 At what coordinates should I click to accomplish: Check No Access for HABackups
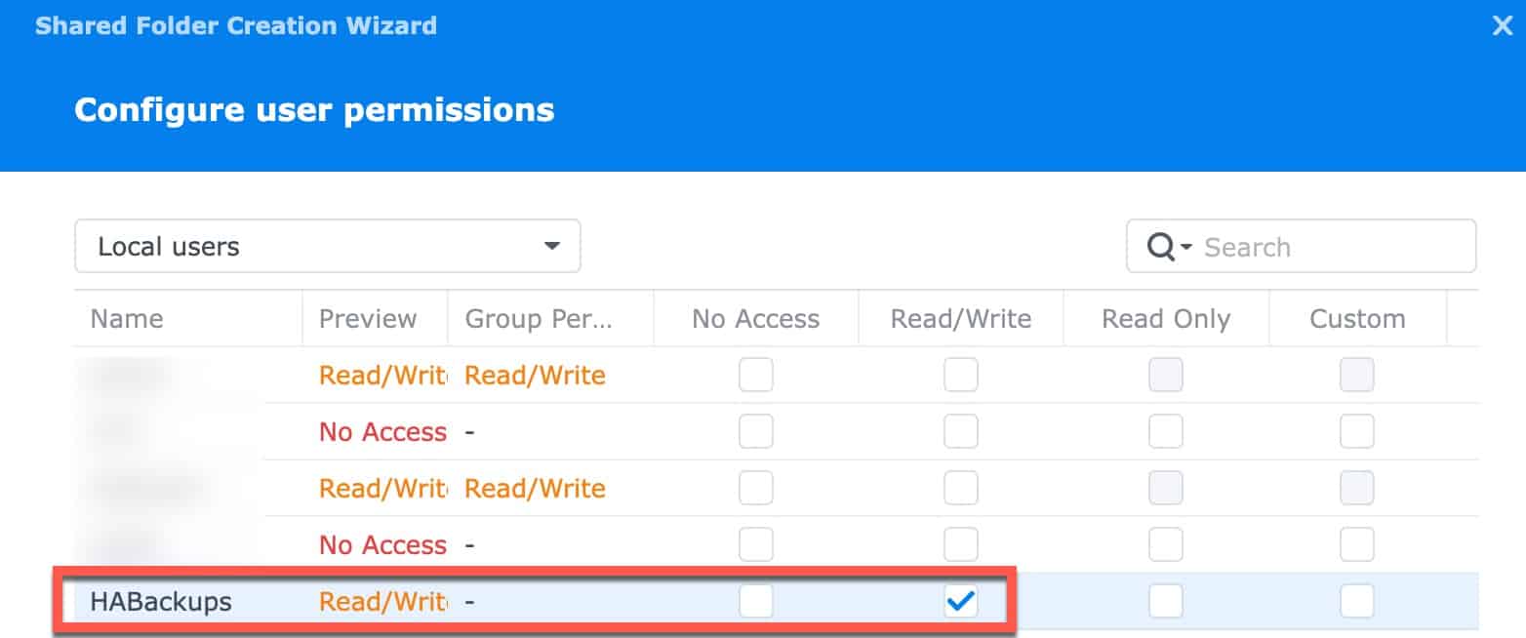pos(756,602)
